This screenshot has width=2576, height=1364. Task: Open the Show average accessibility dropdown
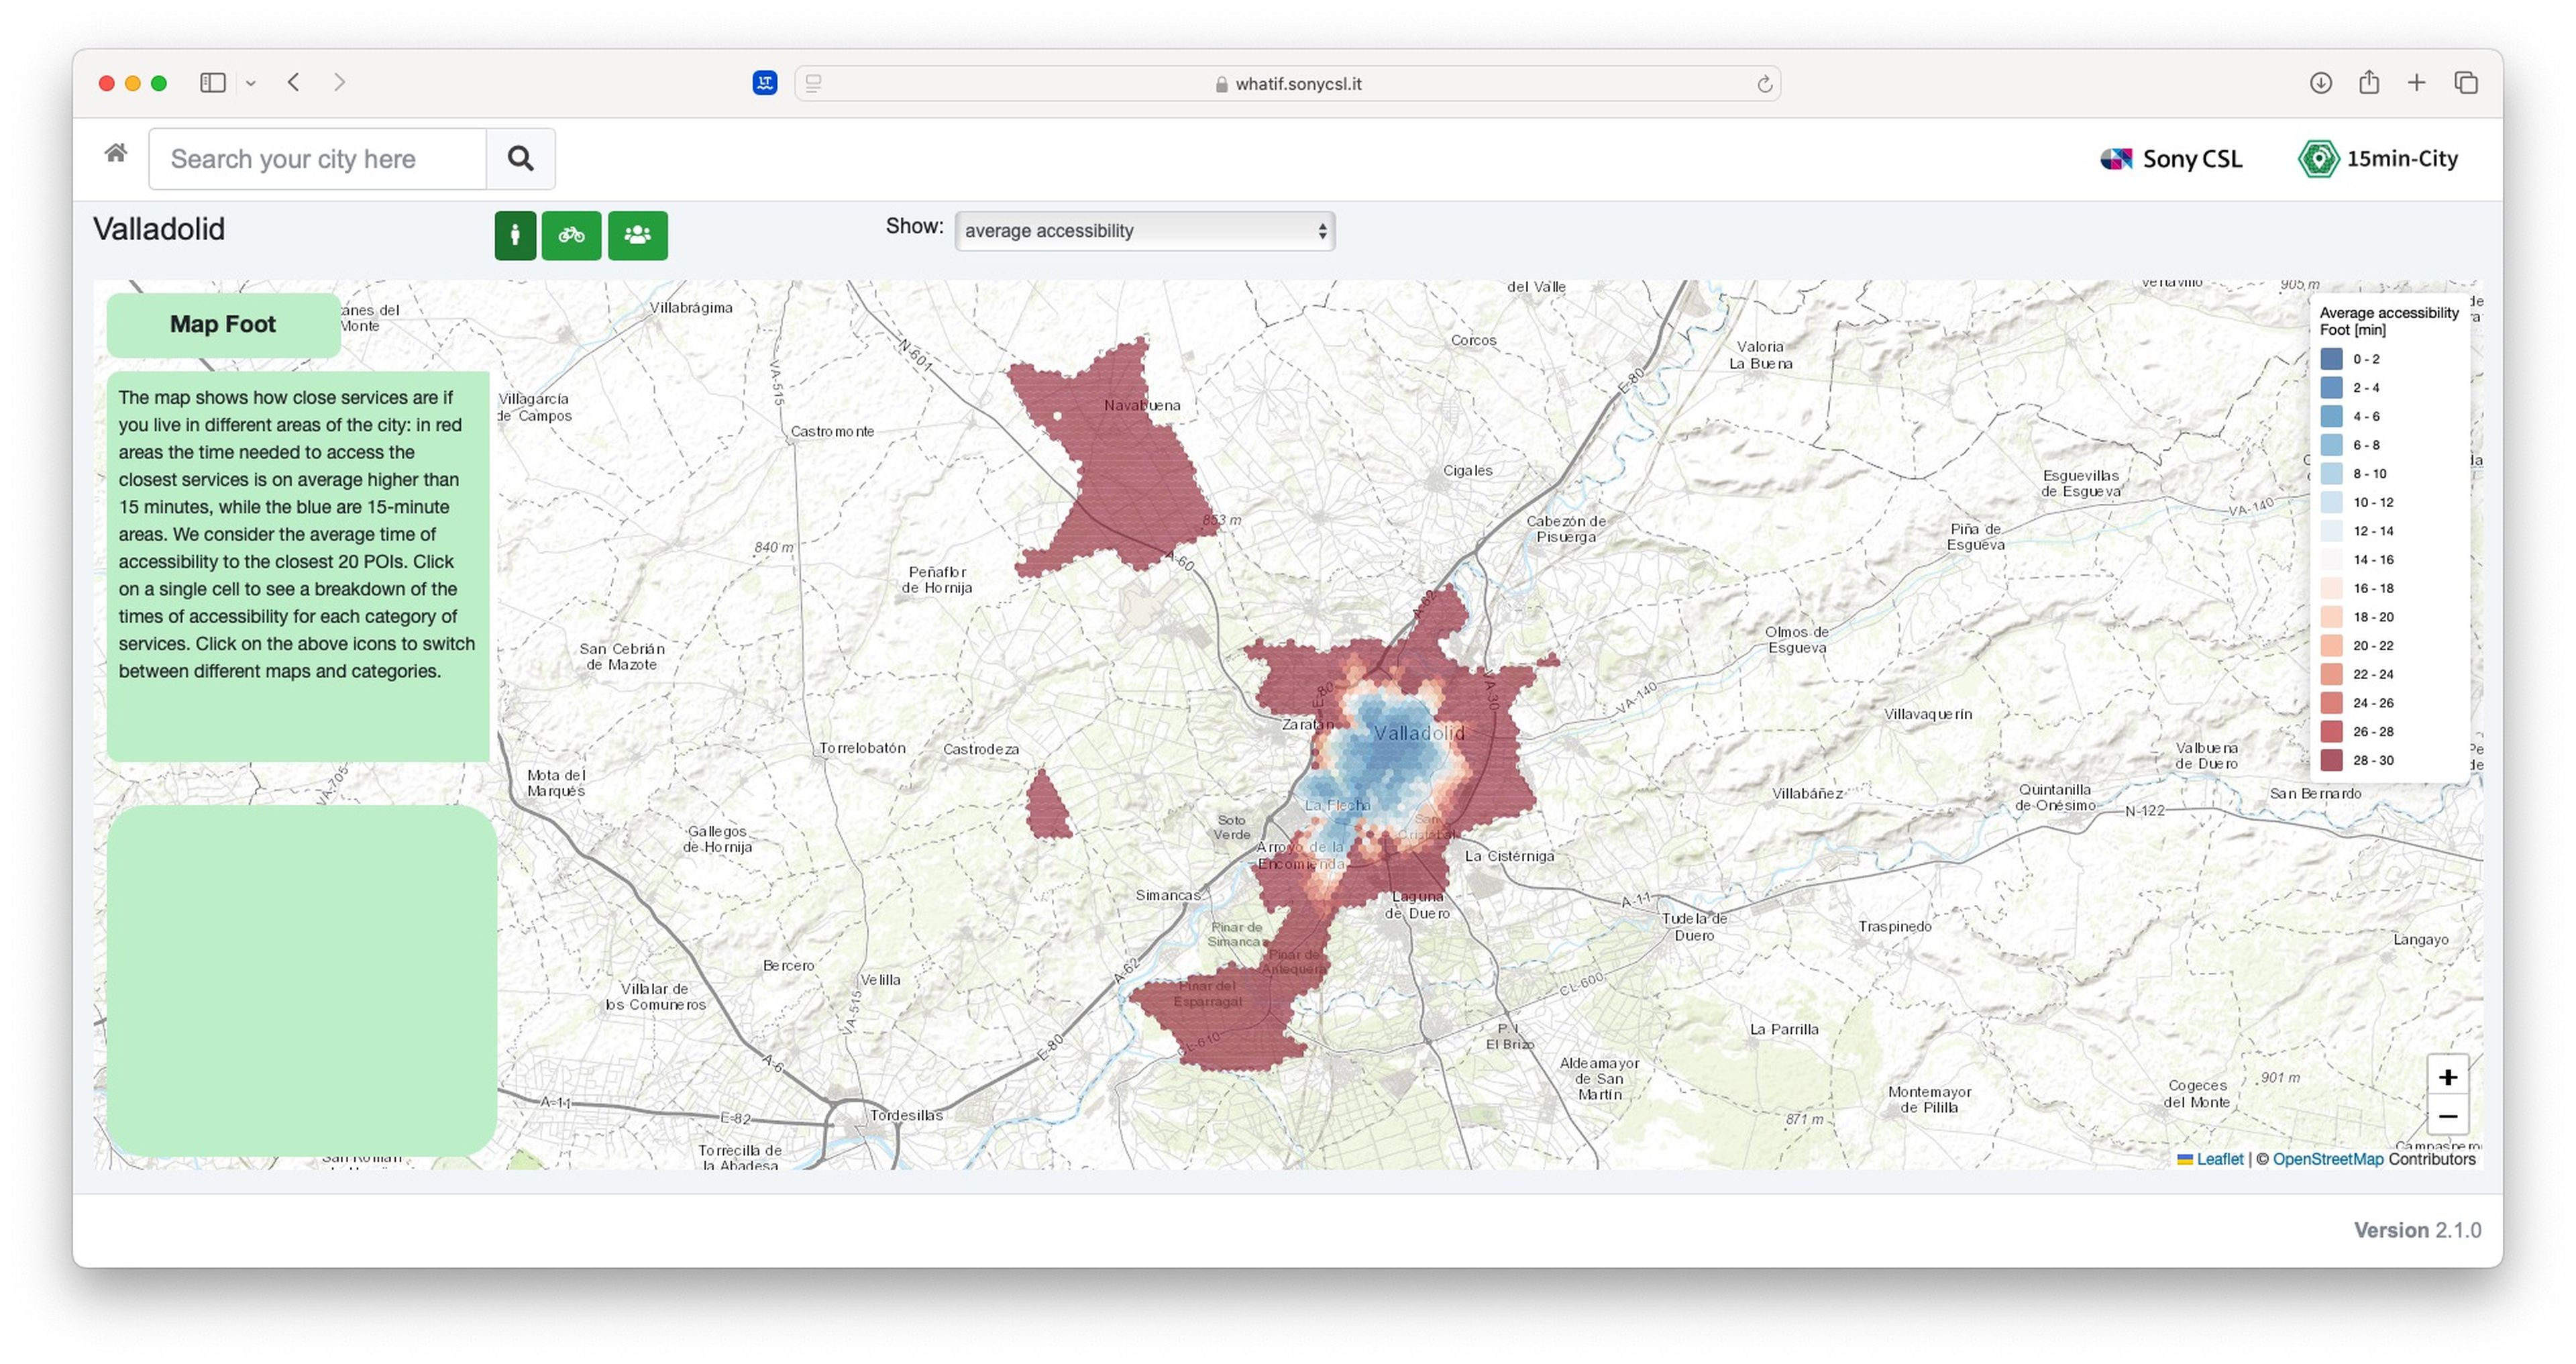1144,231
